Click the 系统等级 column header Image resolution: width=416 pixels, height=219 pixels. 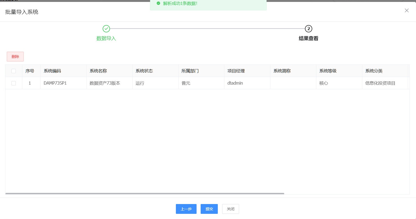click(328, 71)
